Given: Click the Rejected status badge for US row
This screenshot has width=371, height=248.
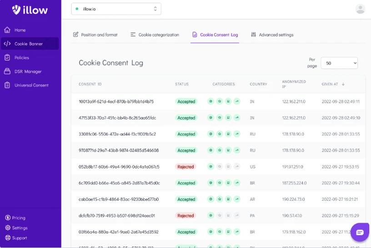Looking at the screenshot, I should [185, 167].
